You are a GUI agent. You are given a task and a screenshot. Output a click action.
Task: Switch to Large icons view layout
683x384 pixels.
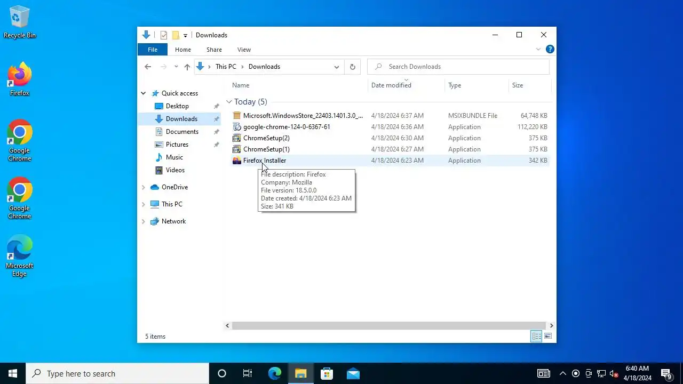click(548, 336)
